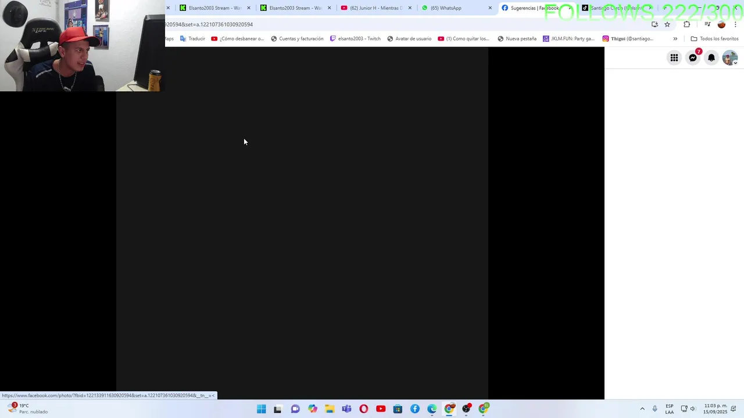Screen dimensions: 744x418
Task: Open (1) Como quitar los bookmark
Action: point(463,39)
